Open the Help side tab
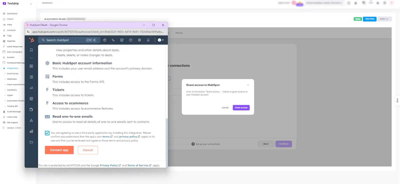 (x=397, y=100)
